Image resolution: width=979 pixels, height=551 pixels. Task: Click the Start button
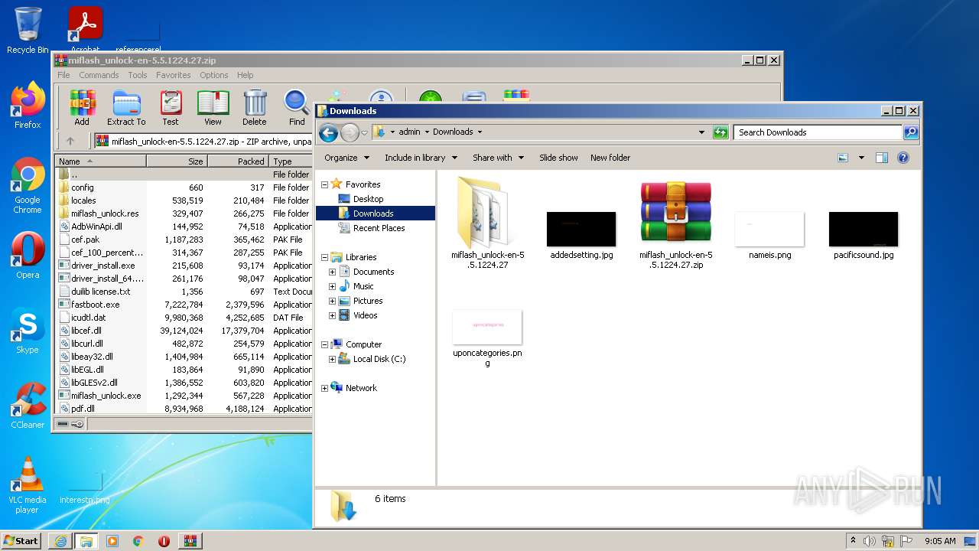coord(21,540)
